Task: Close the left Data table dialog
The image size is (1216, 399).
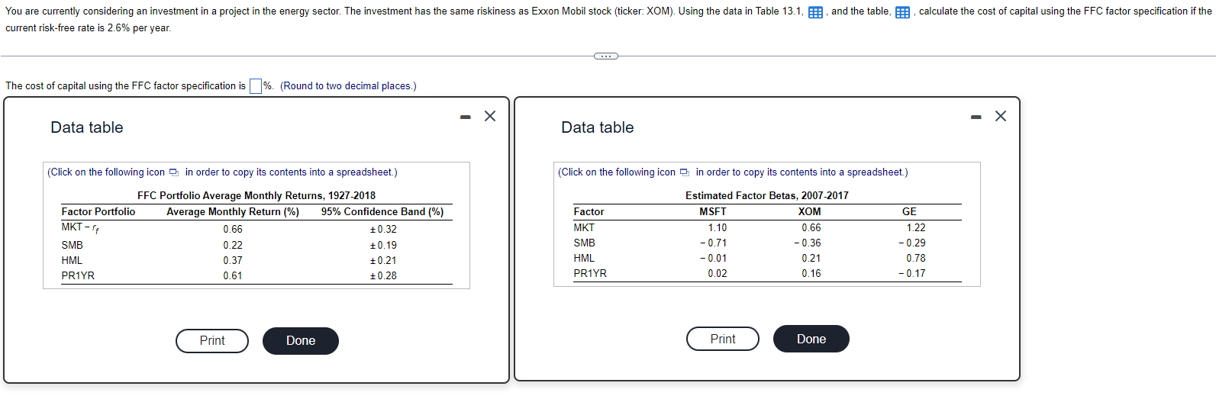Action: click(x=490, y=116)
